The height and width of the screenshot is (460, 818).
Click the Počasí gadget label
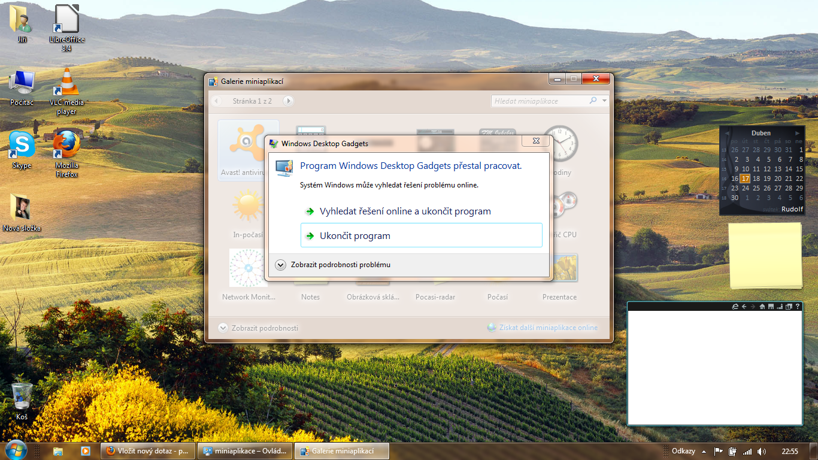pyautogui.click(x=498, y=297)
